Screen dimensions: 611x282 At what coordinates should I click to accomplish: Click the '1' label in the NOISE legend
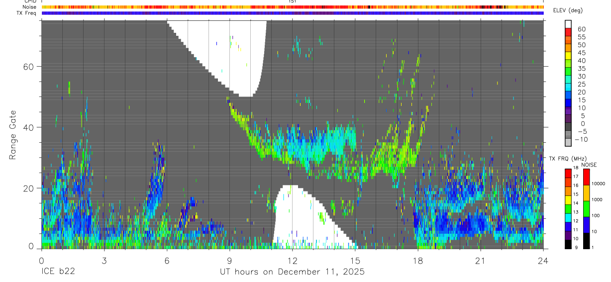pos(593,247)
